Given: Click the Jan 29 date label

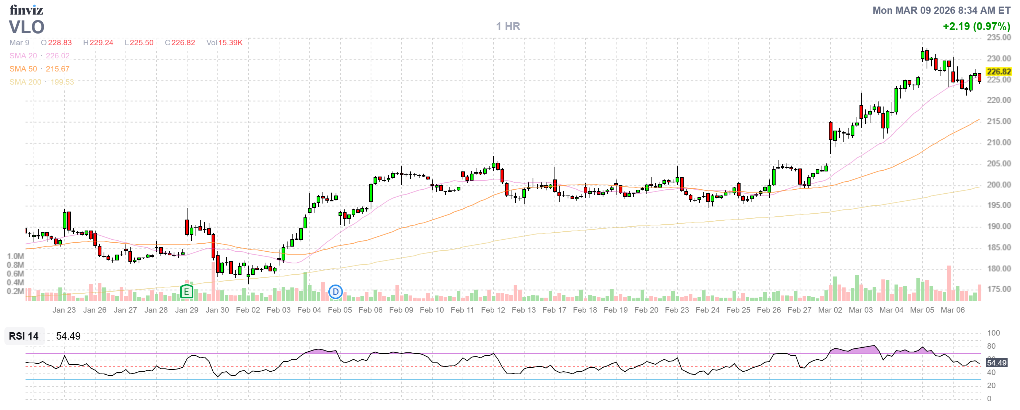Looking at the screenshot, I should (x=186, y=310).
